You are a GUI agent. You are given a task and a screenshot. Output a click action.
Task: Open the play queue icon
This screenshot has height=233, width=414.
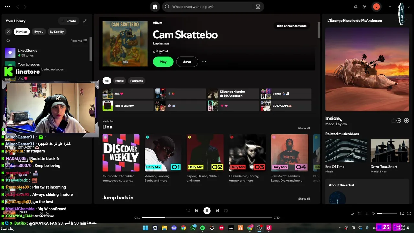[359, 214]
